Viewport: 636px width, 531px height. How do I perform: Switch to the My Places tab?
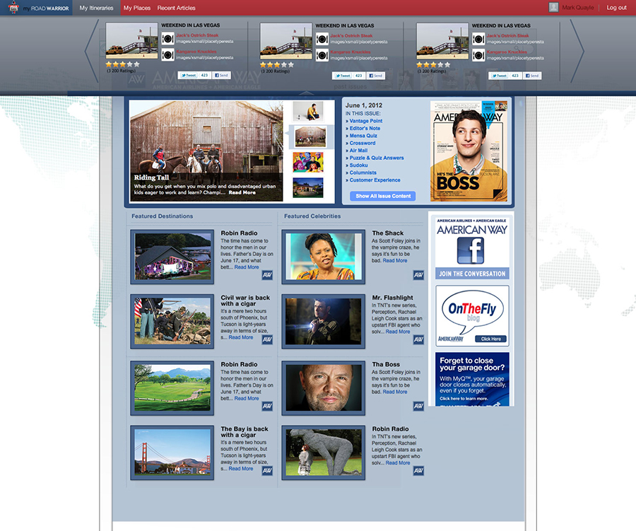(x=137, y=8)
